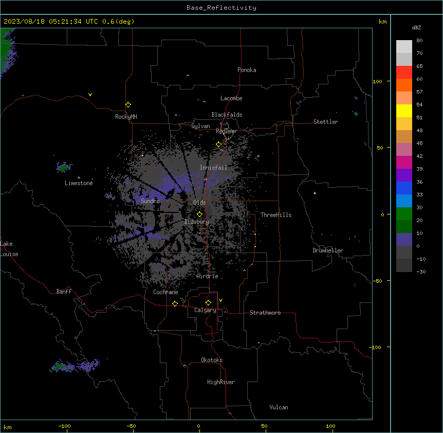The image size is (443, 433).
Task: Click the ThreeHills city label
Action: coord(276,215)
